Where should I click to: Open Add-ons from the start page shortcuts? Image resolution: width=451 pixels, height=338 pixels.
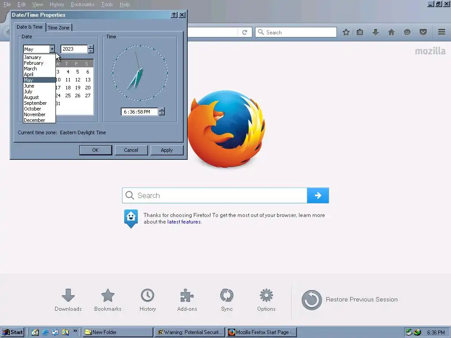[187, 300]
